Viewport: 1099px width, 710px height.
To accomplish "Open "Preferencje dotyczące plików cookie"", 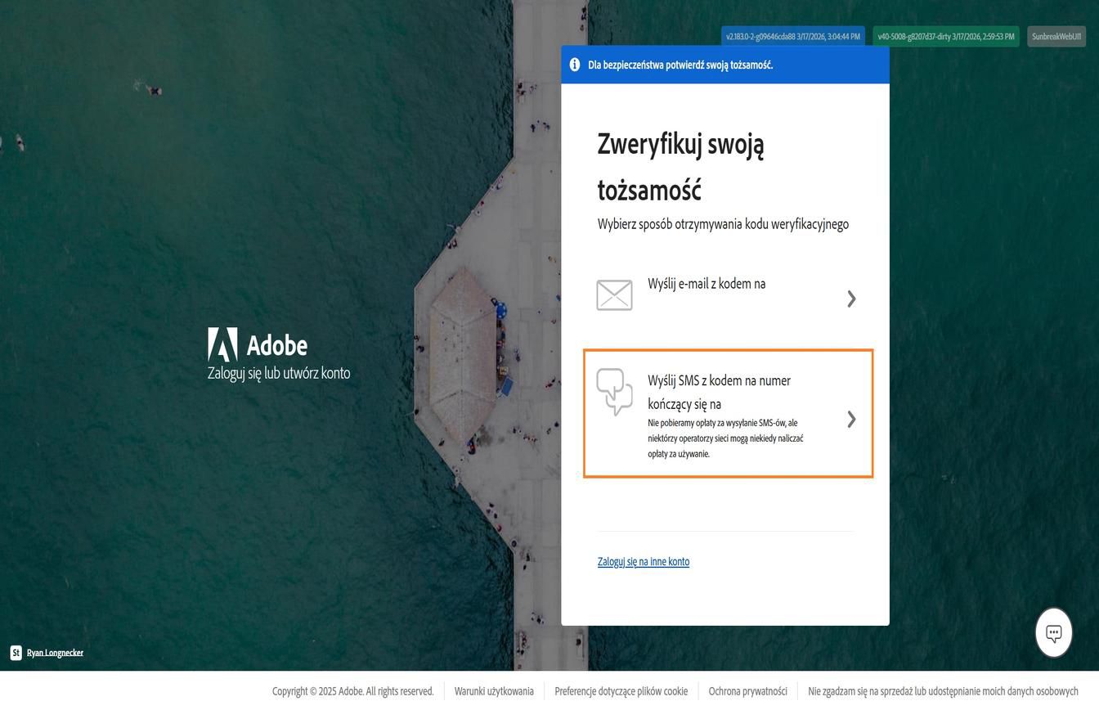I will (x=621, y=691).
